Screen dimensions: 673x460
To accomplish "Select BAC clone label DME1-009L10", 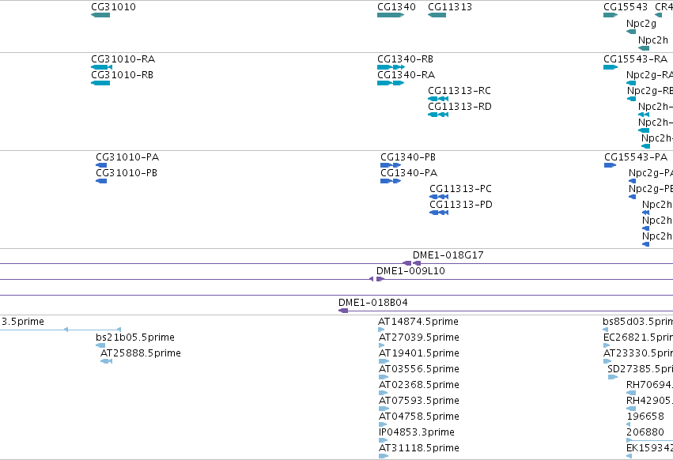I will tap(410, 271).
